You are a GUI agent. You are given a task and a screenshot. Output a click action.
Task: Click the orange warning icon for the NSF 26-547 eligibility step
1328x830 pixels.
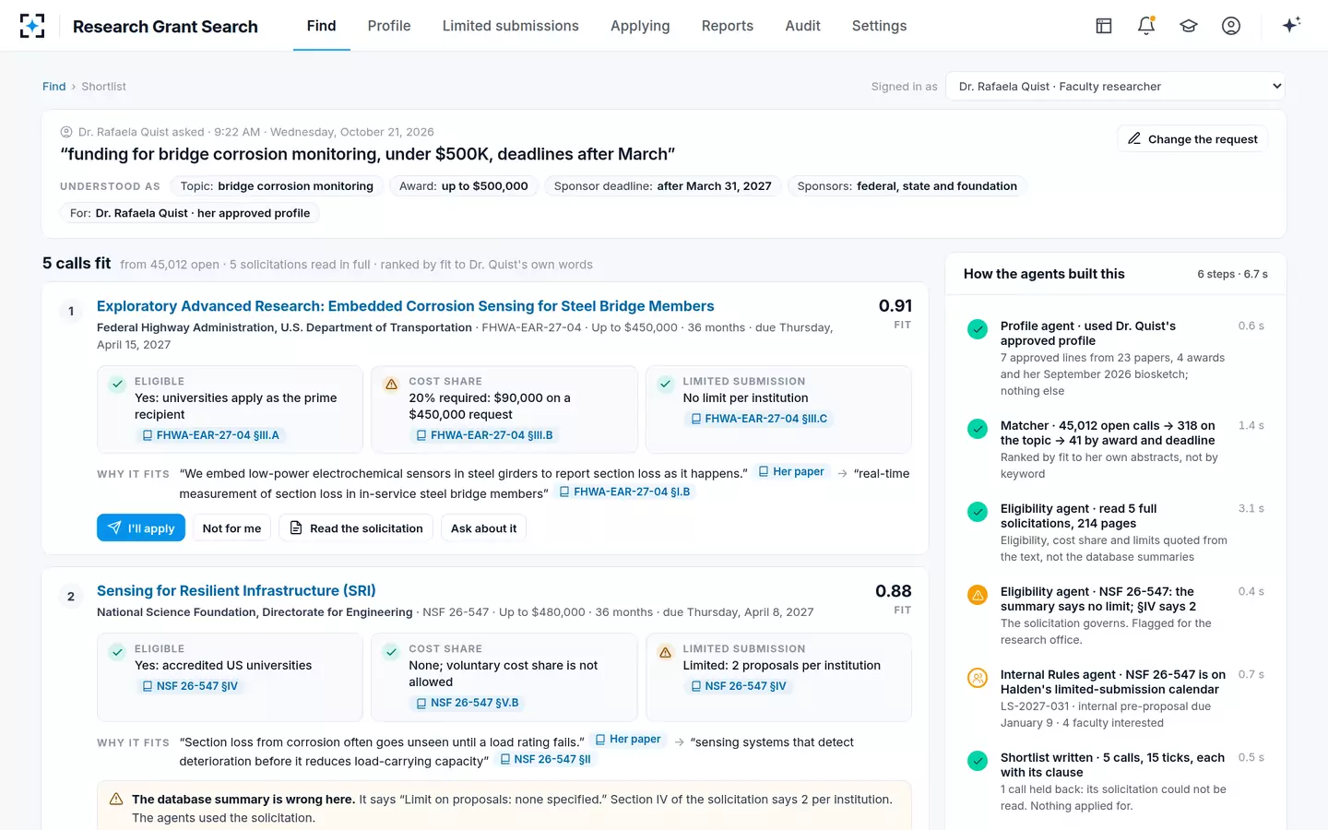point(978,595)
